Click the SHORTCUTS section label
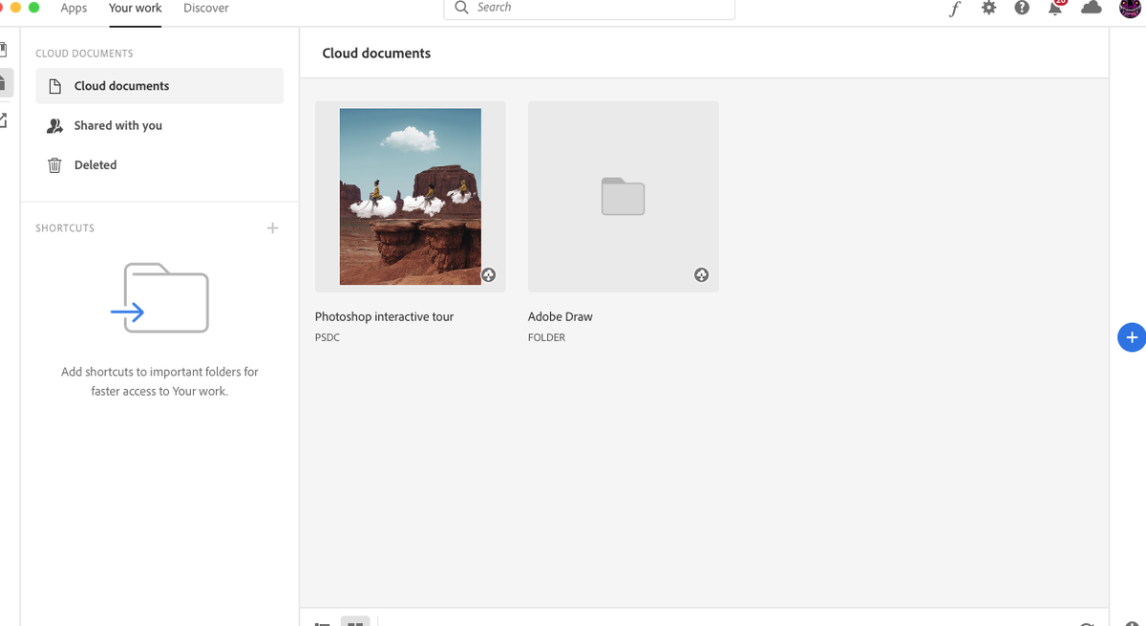Screen dimensions: 1146x626 click(x=65, y=228)
